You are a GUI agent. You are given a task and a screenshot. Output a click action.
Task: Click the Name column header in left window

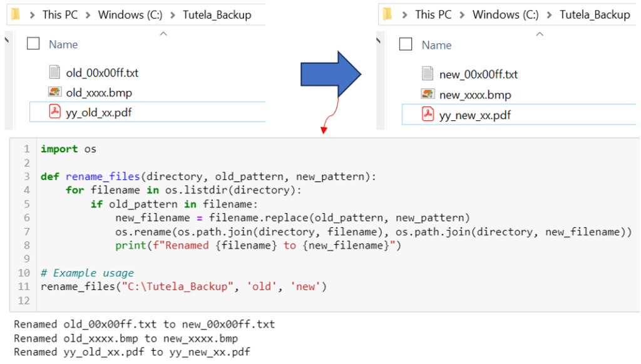[63, 44]
